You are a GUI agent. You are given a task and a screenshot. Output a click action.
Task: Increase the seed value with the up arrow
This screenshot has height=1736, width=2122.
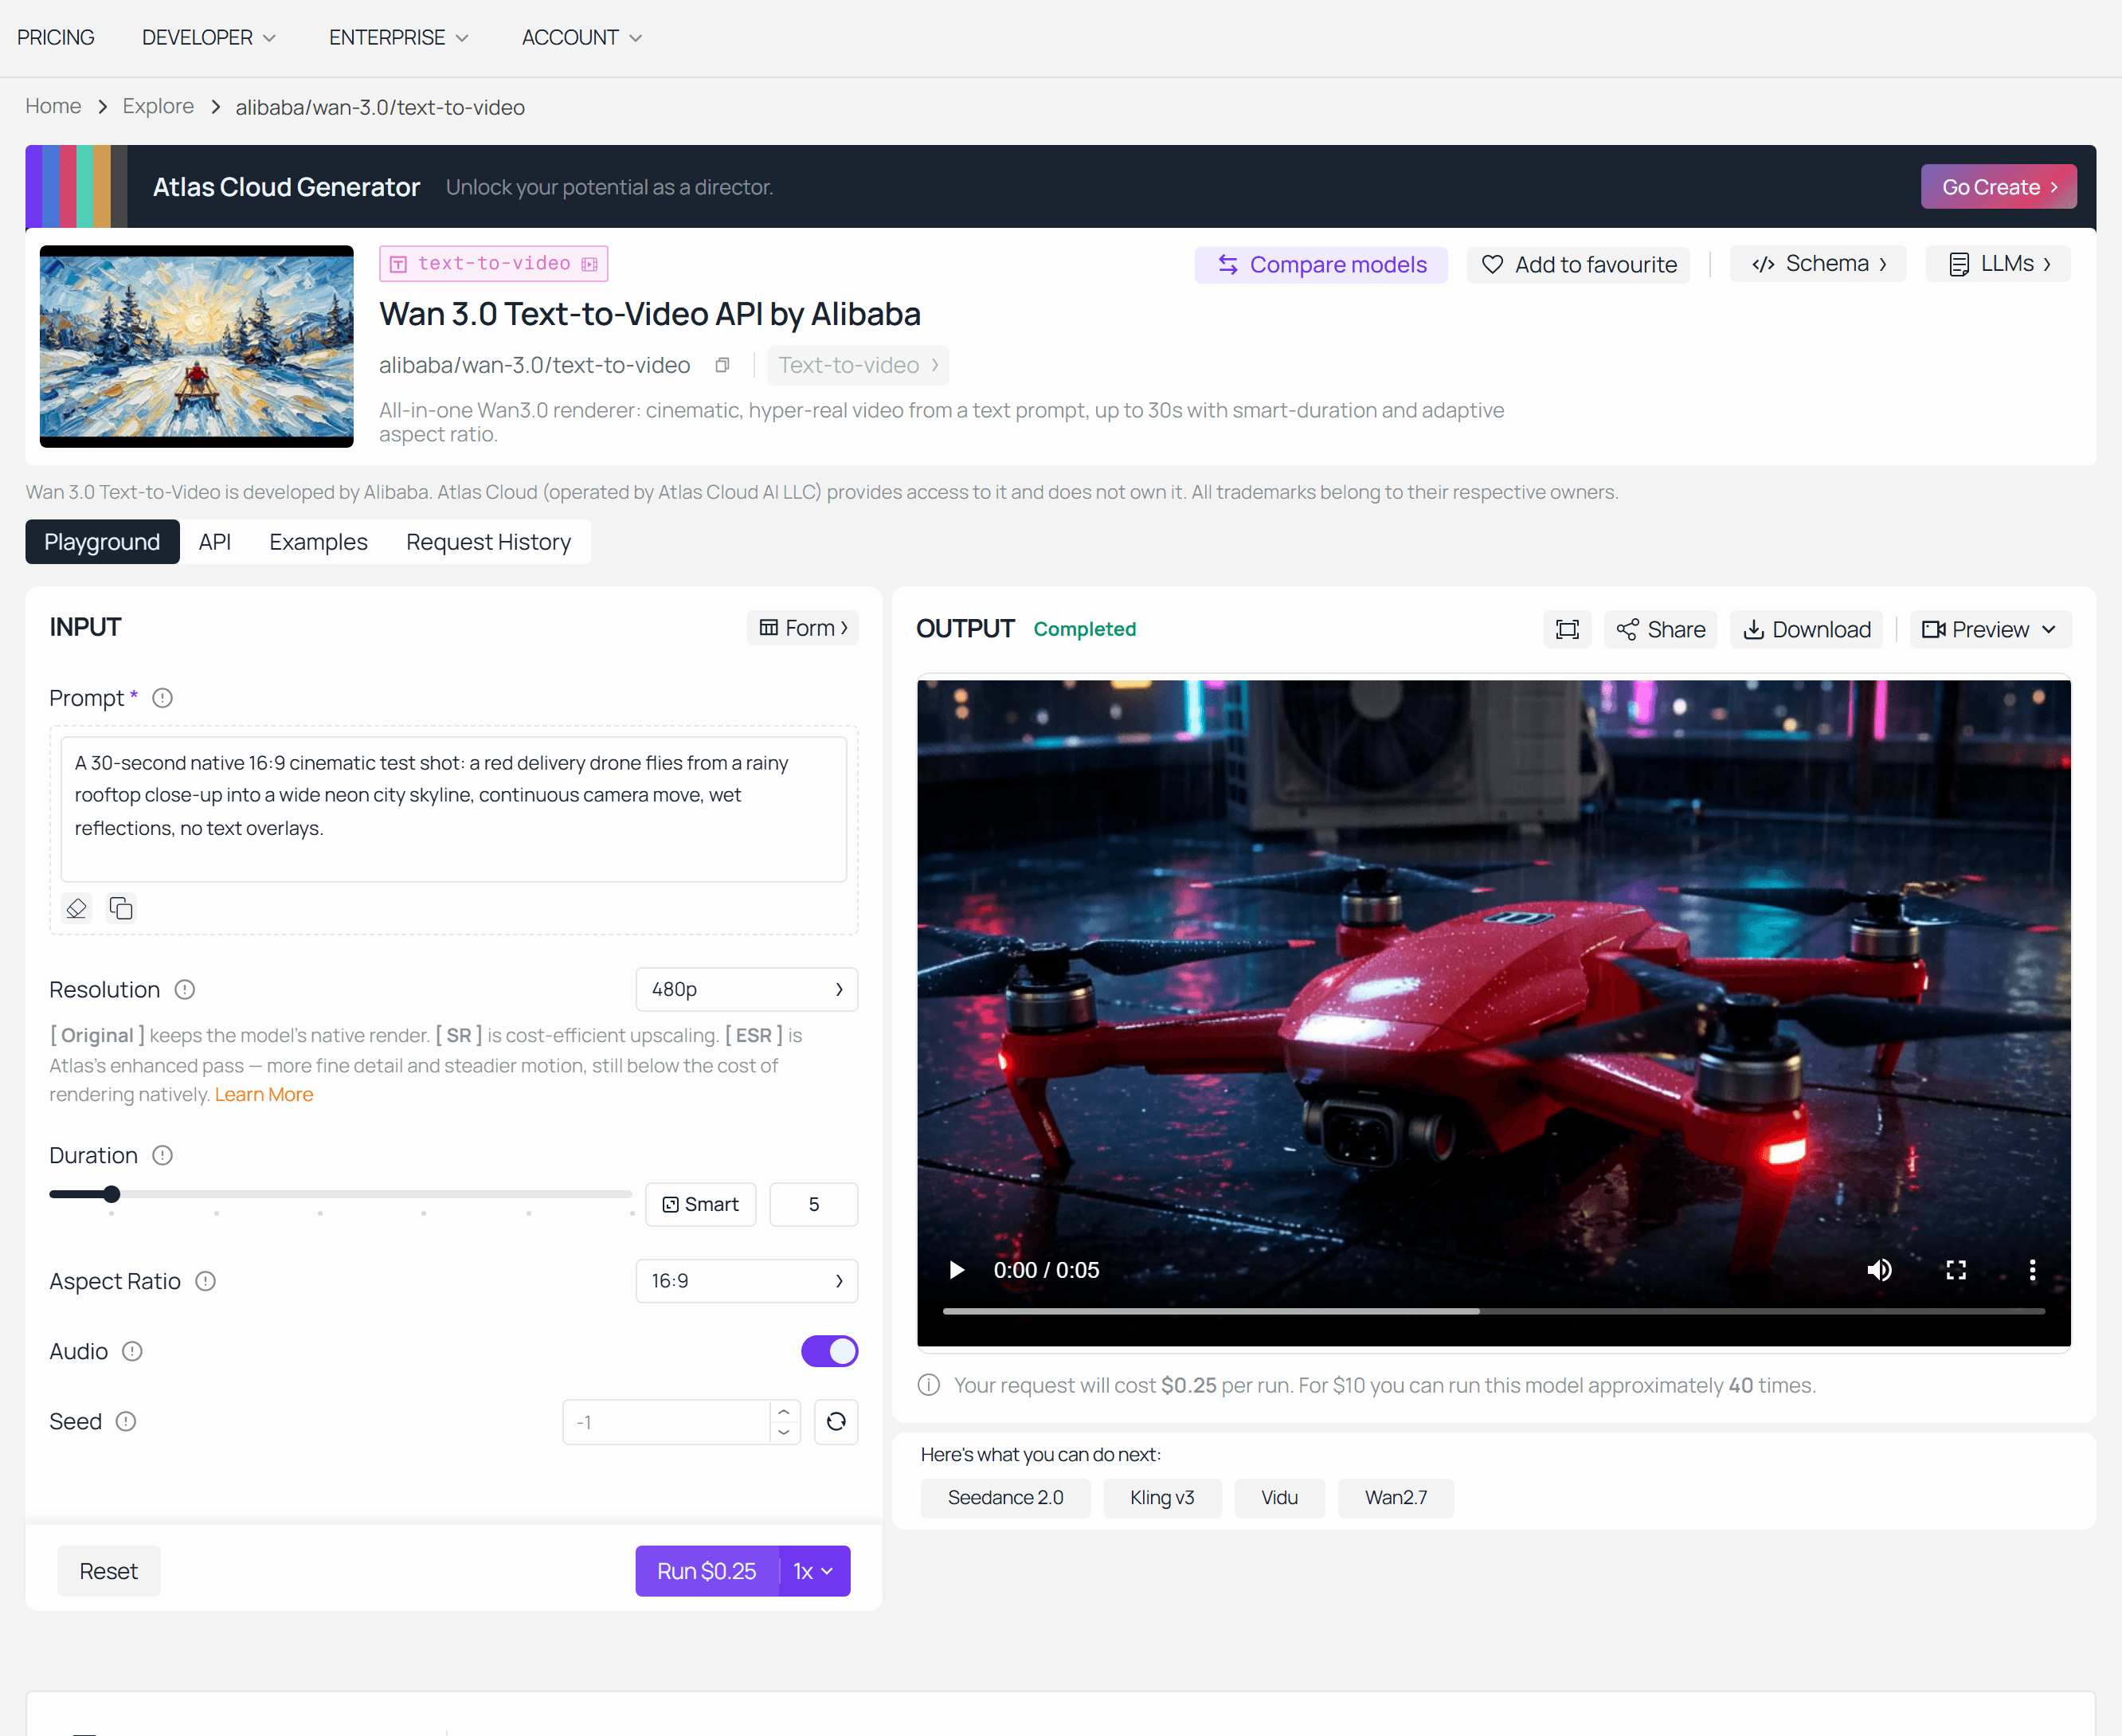click(785, 1411)
